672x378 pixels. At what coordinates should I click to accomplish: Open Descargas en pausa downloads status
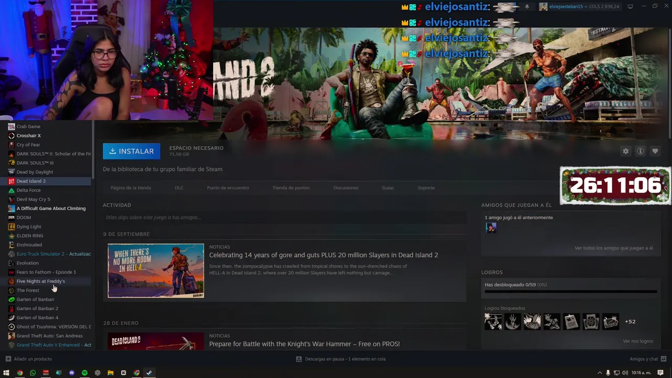point(345,359)
